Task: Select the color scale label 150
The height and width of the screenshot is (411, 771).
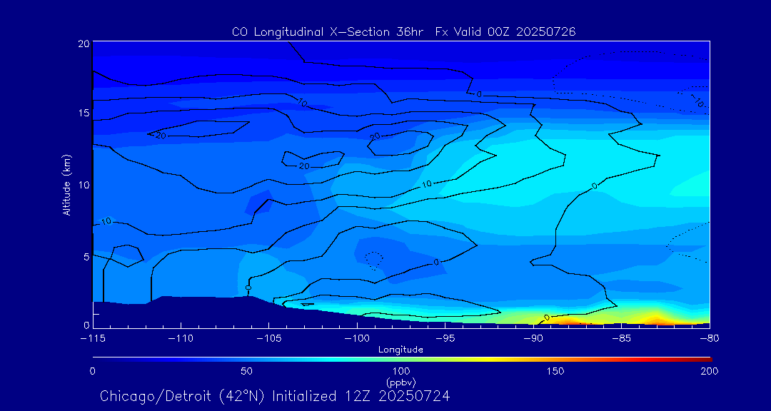Action: click(555, 371)
